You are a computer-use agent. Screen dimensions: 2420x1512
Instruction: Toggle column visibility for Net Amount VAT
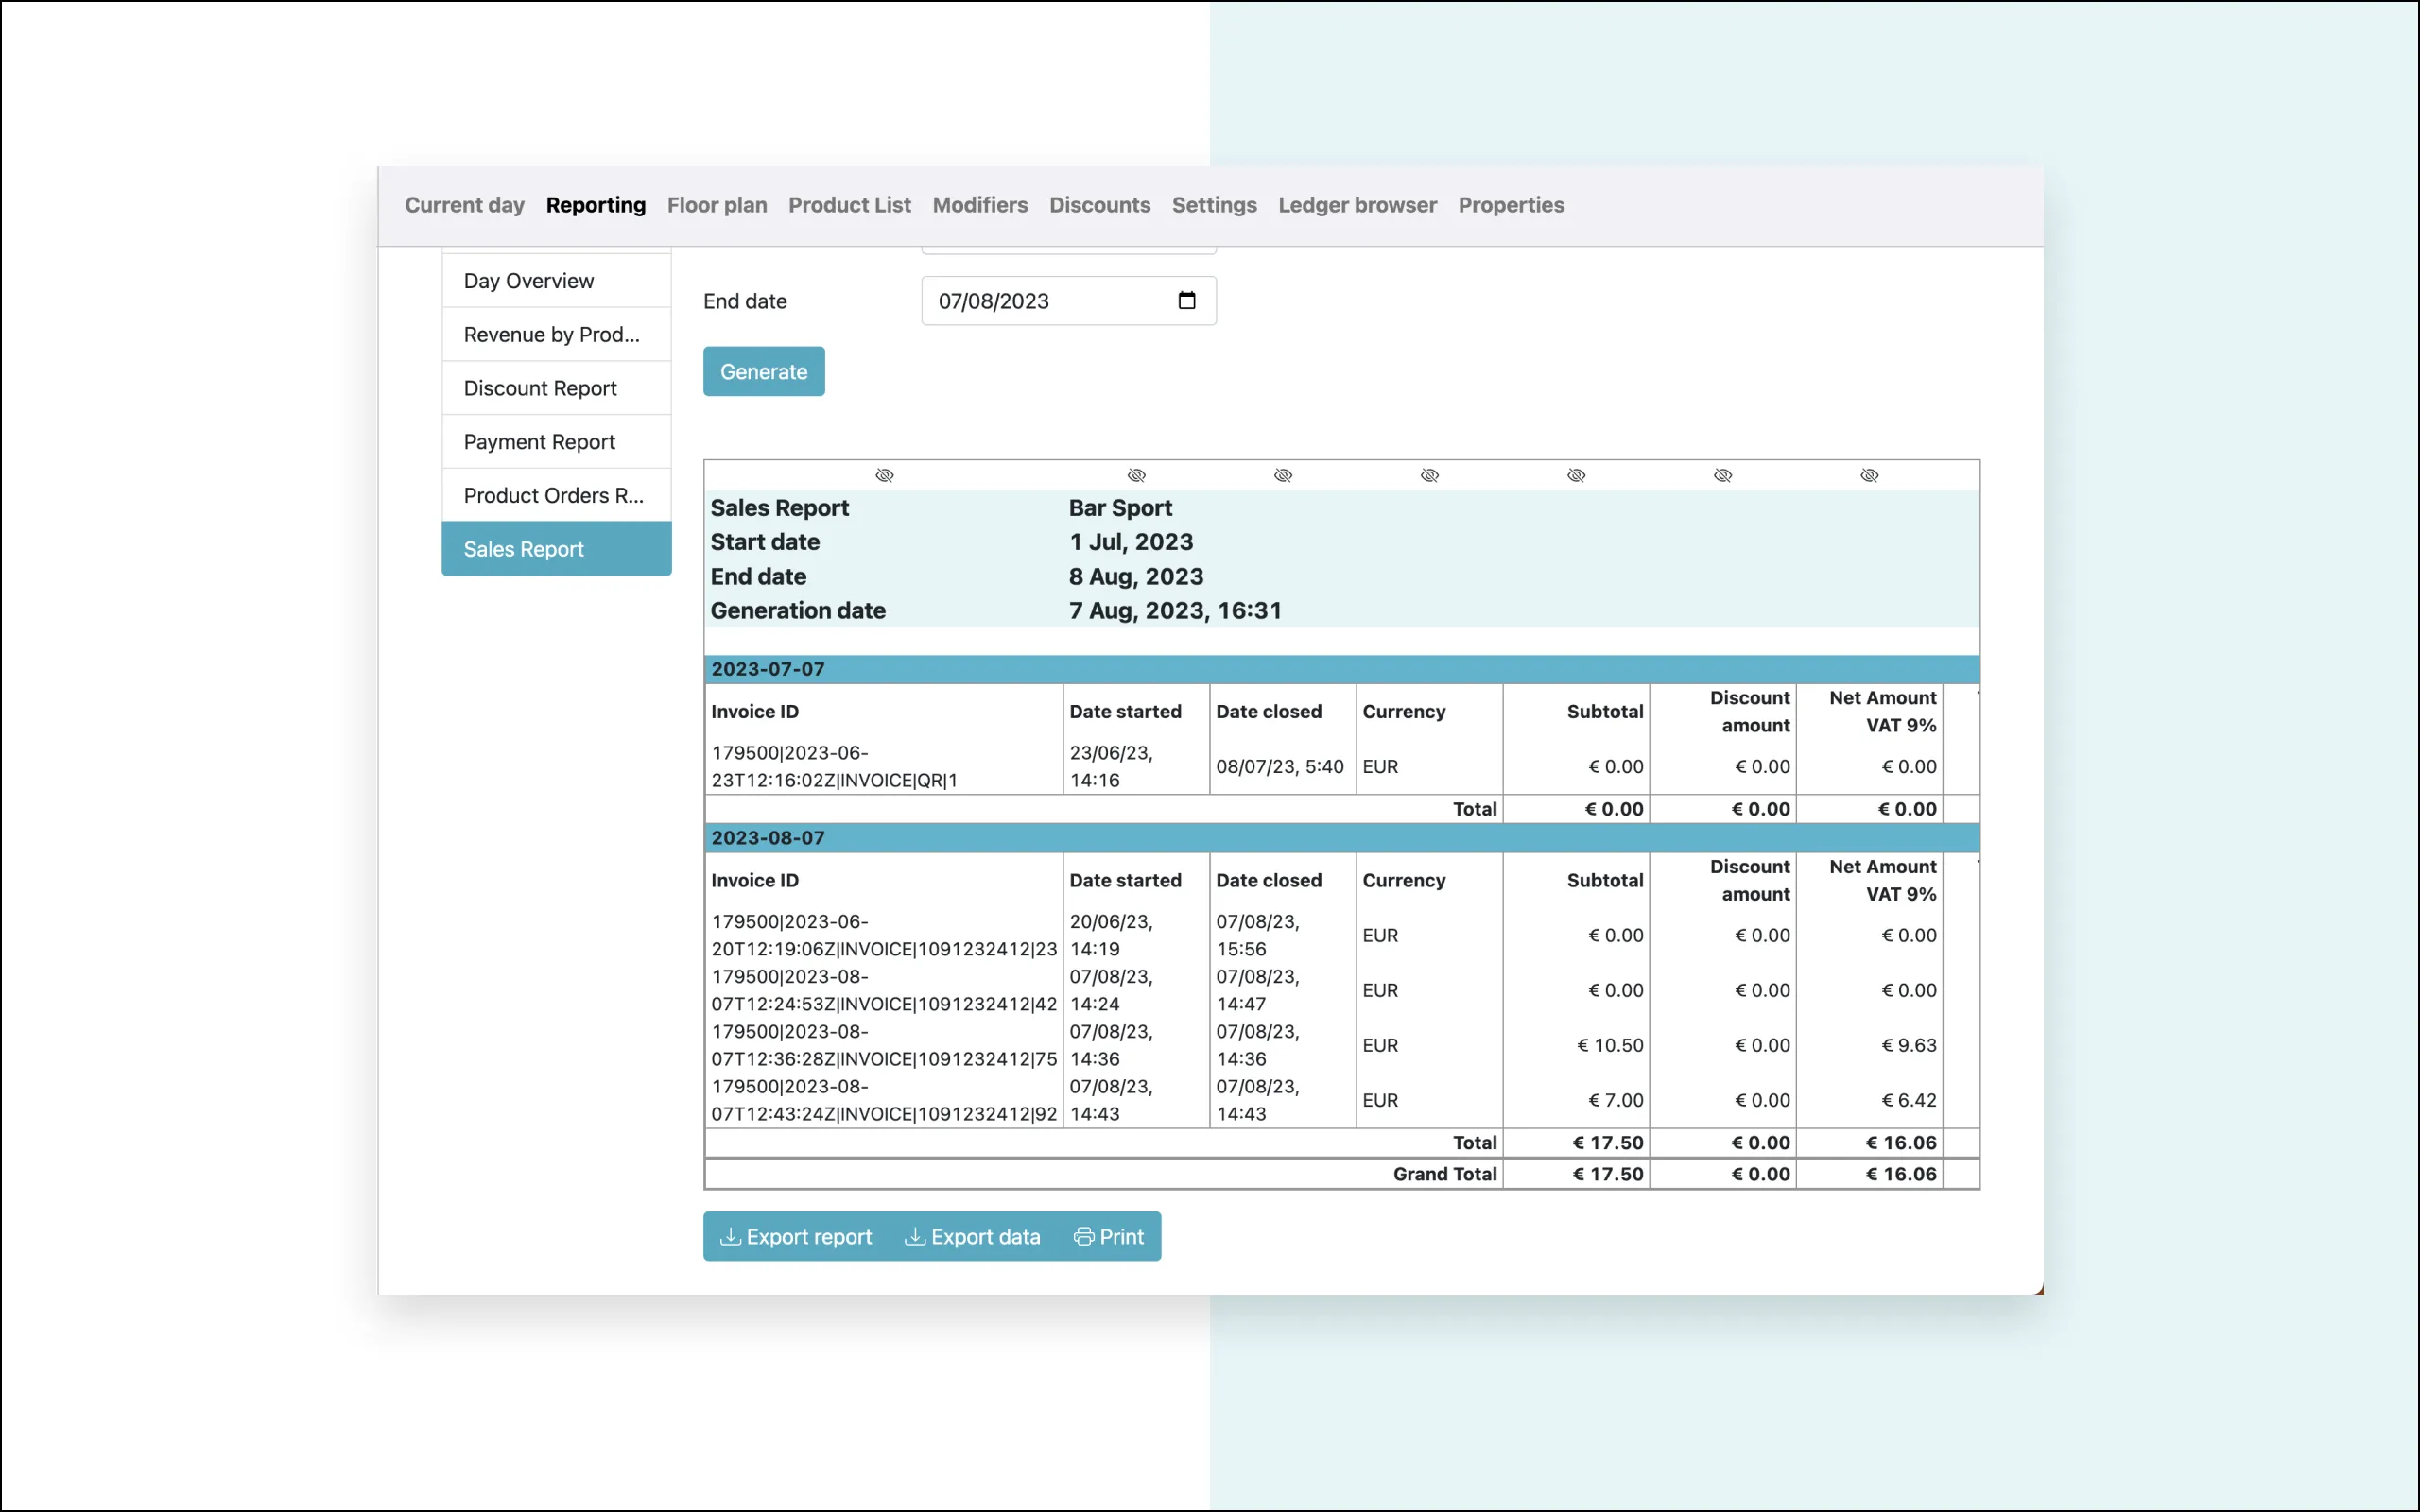pyautogui.click(x=1870, y=475)
